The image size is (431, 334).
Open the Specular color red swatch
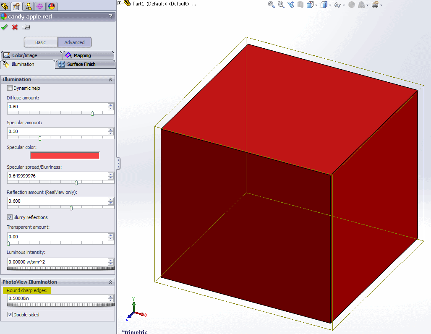coord(65,156)
